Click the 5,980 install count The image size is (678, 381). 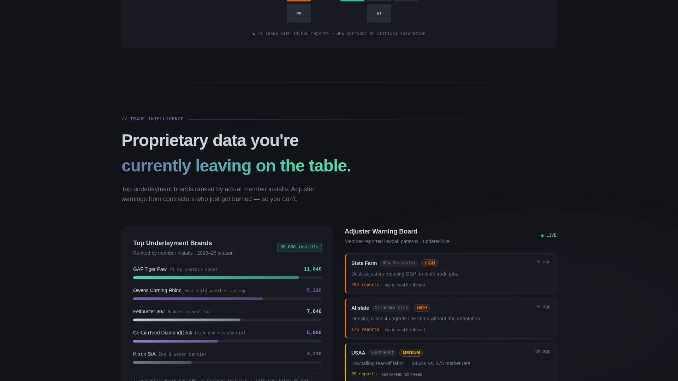[x=314, y=333]
